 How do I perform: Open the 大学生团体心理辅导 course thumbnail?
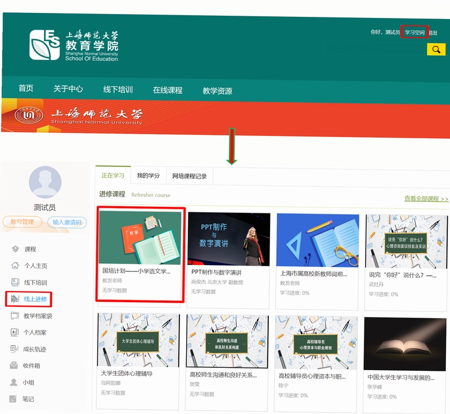(138, 340)
